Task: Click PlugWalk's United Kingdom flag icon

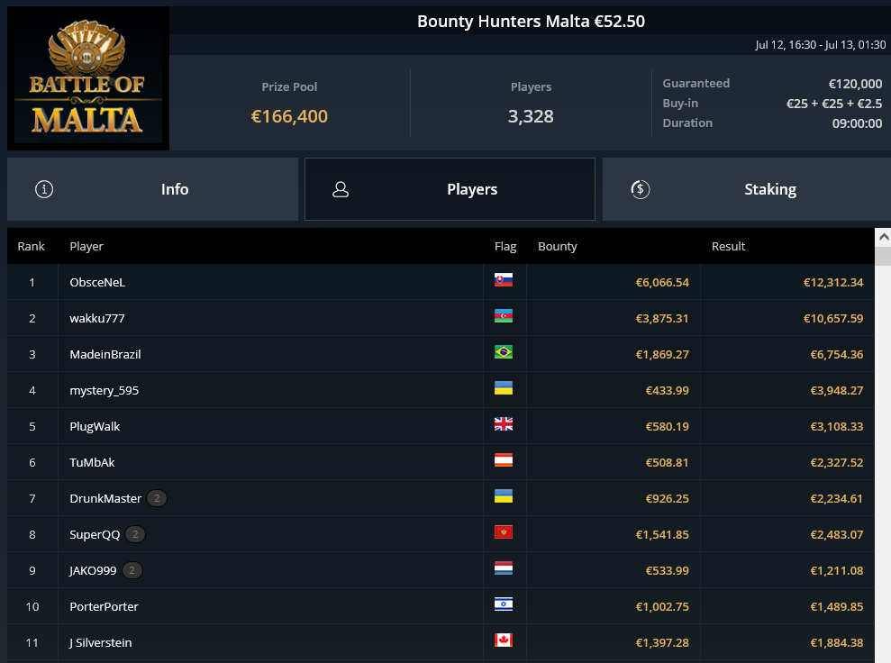Action: click(x=504, y=424)
